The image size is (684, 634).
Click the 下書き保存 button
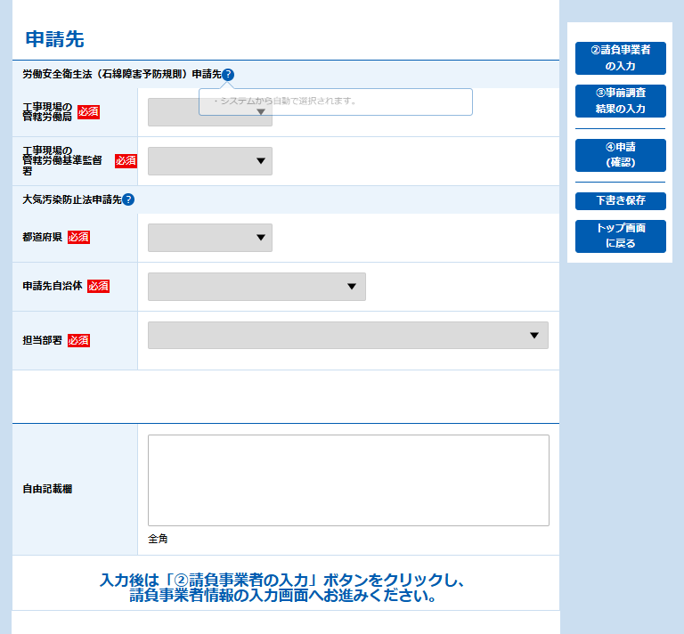tap(620, 200)
